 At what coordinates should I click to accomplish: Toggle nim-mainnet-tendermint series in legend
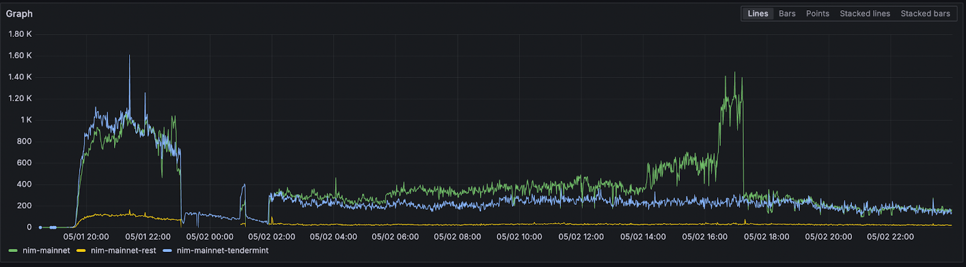(223, 250)
